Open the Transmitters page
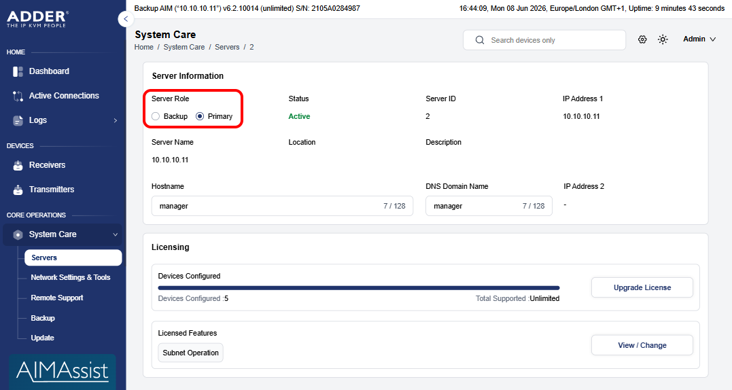732x390 pixels. [52, 190]
